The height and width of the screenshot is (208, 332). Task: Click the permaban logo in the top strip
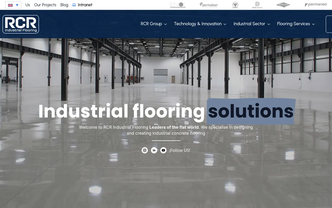[x=209, y=5]
